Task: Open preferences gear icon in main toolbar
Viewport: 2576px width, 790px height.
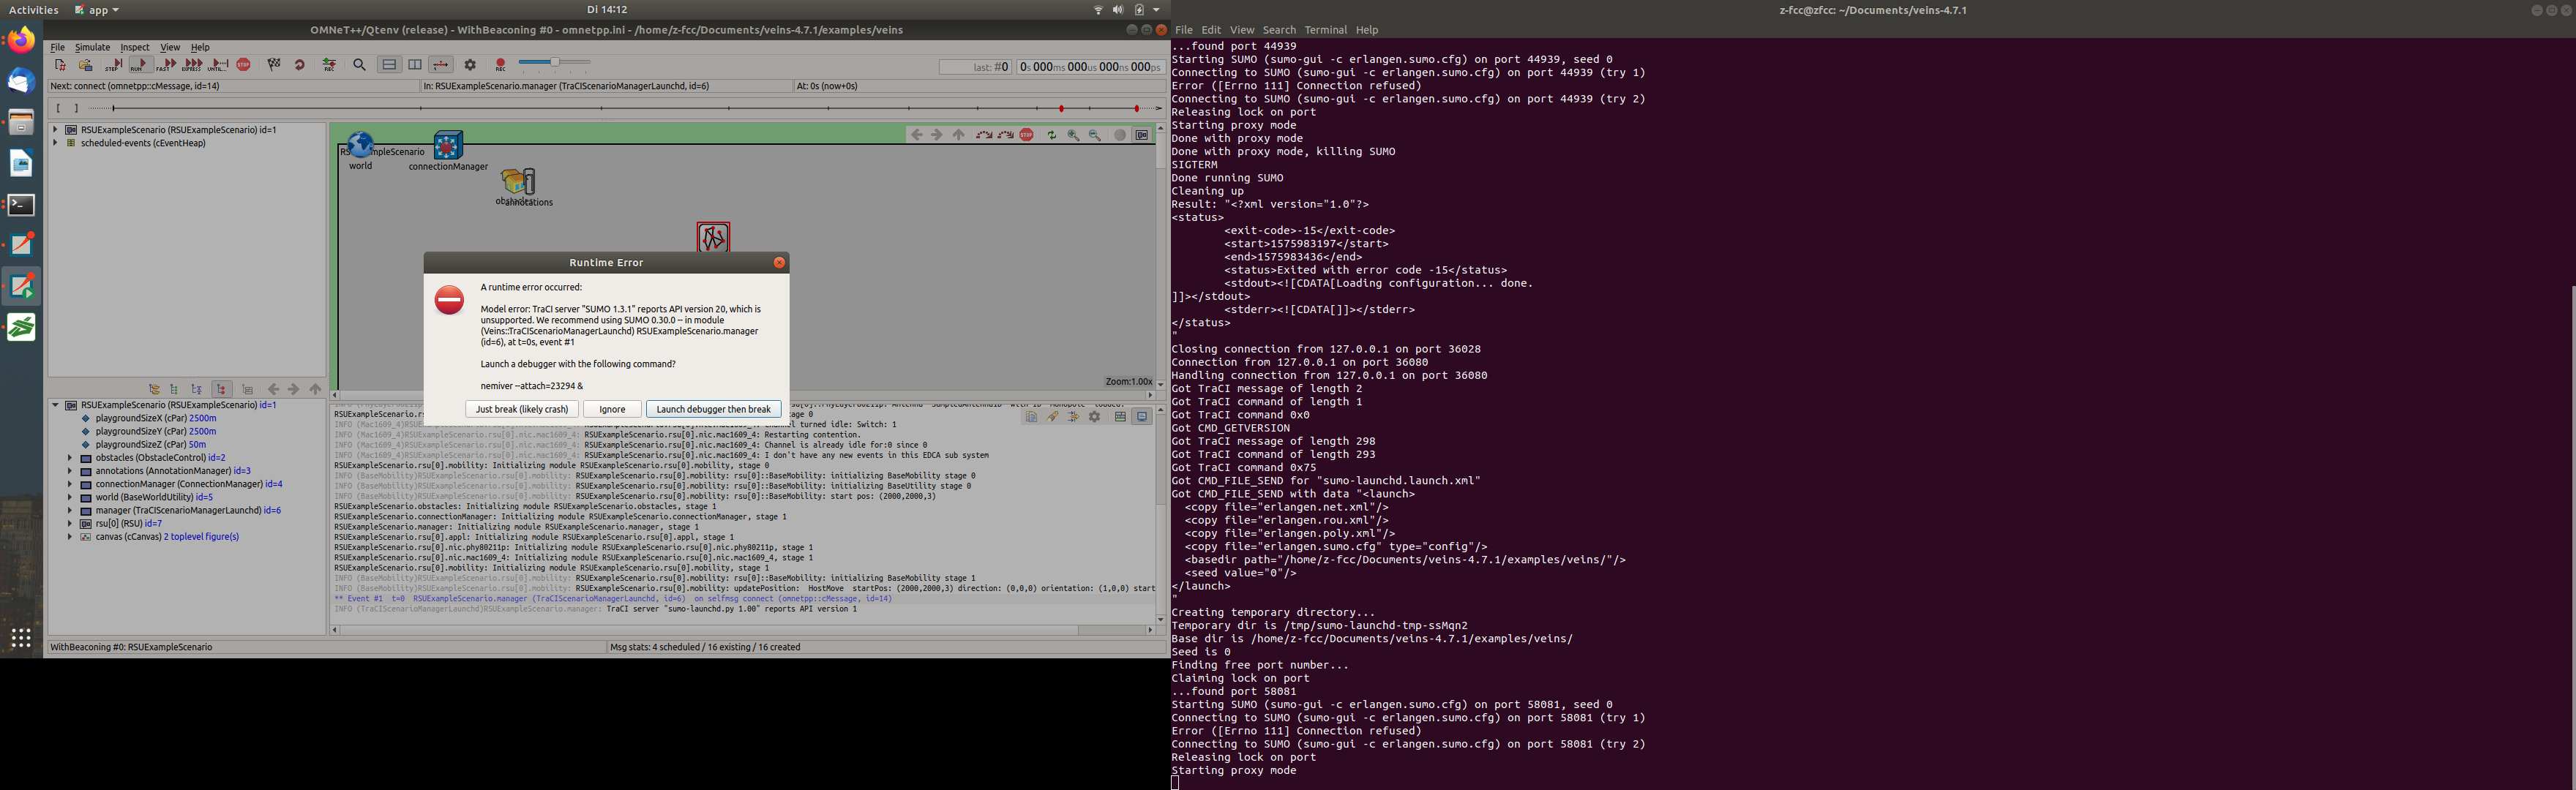Action: [x=470, y=65]
